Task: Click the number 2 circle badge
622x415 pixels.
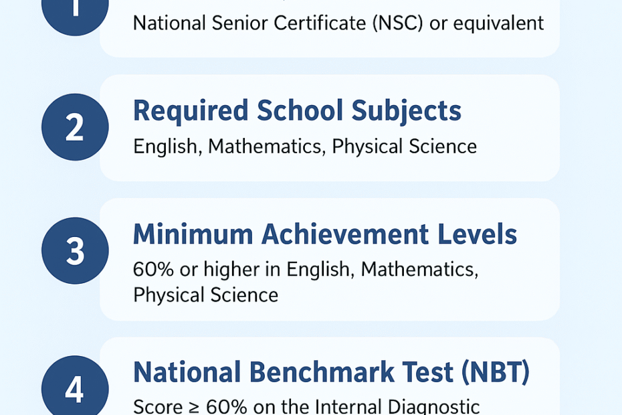Action: (75, 127)
